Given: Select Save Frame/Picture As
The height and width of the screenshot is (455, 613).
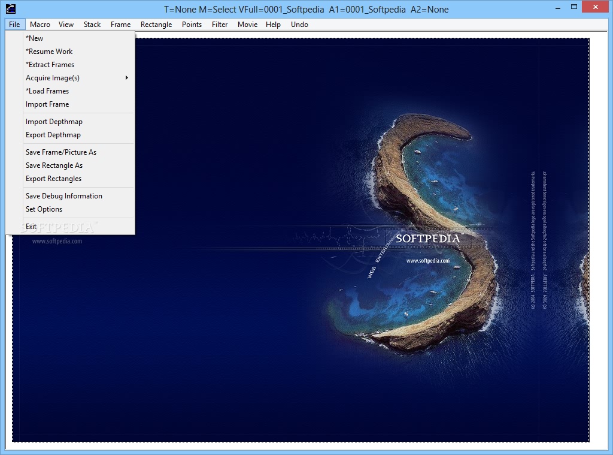Looking at the screenshot, I should (x=71, y=152).
